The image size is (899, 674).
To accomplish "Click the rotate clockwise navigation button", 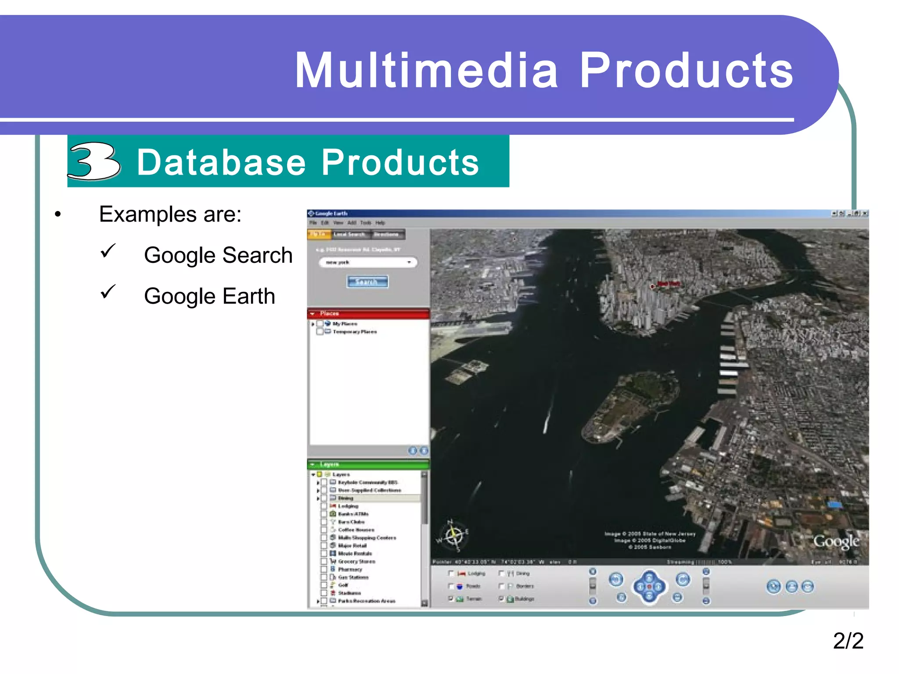I will 683,580.
